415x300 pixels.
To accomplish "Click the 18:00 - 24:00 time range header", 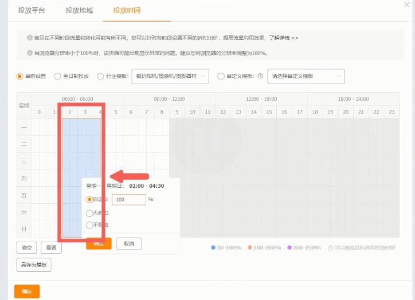I will (x=353, y=99).
